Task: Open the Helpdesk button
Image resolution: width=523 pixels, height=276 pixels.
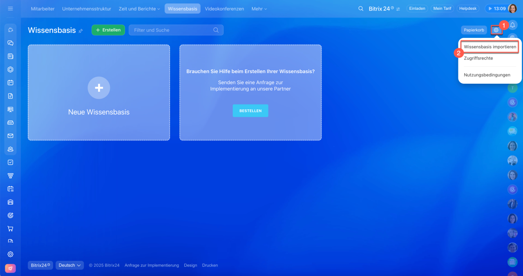Action: pos(469,9)
